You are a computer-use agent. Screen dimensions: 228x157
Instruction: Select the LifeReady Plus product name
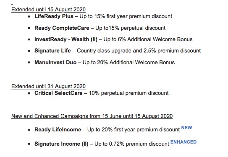(54, 16)
